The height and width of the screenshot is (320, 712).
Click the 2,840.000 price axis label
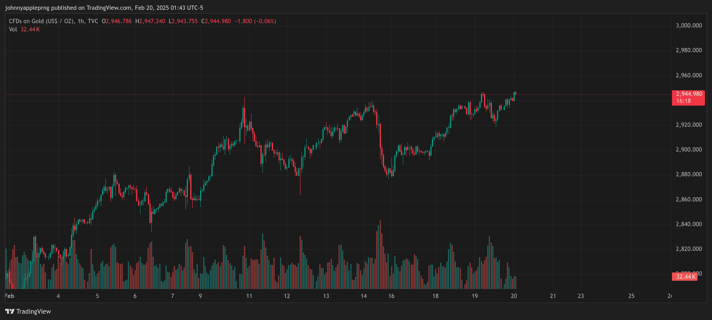pyautogui.click(x=689, y=224)
